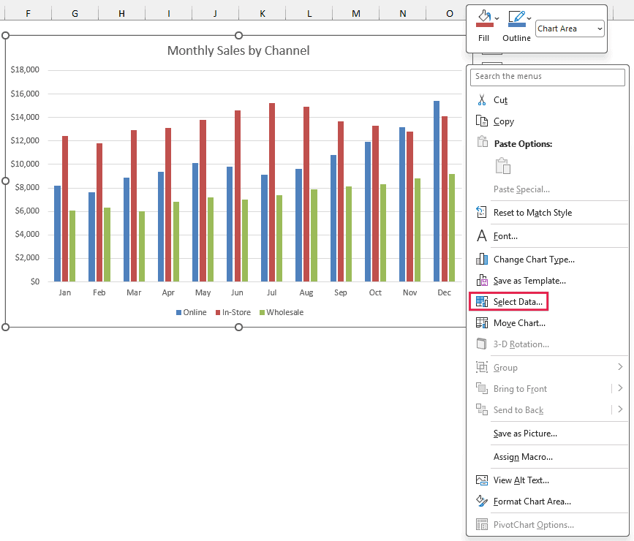The image size is (634, 541).
Task: Click the Search the menus field
Action: click(x=548, y=77)
